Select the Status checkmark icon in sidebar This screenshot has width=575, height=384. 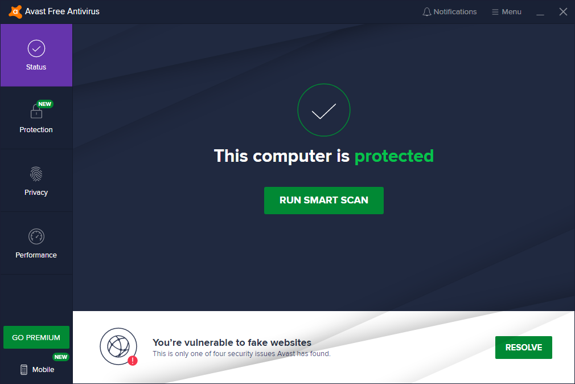pyautogui.click(x=36, y=48)
